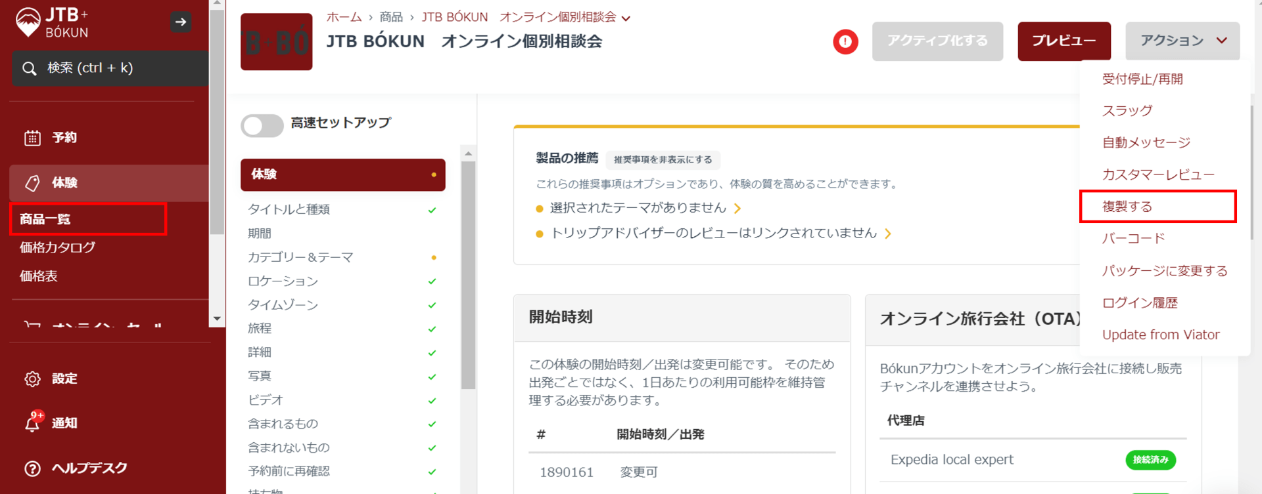
Task: Open 通知 bell icon
Action: pos(32,423)
